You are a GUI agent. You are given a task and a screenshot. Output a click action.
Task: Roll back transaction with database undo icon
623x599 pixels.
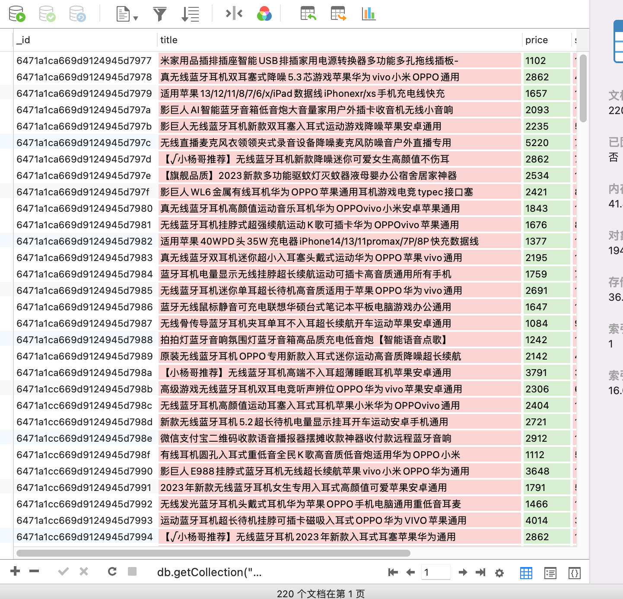(78, 14)
